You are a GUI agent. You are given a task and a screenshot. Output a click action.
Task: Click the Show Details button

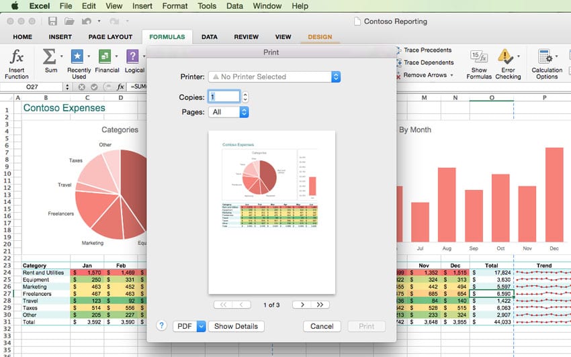pyautogui.click(x=236, y=326)
